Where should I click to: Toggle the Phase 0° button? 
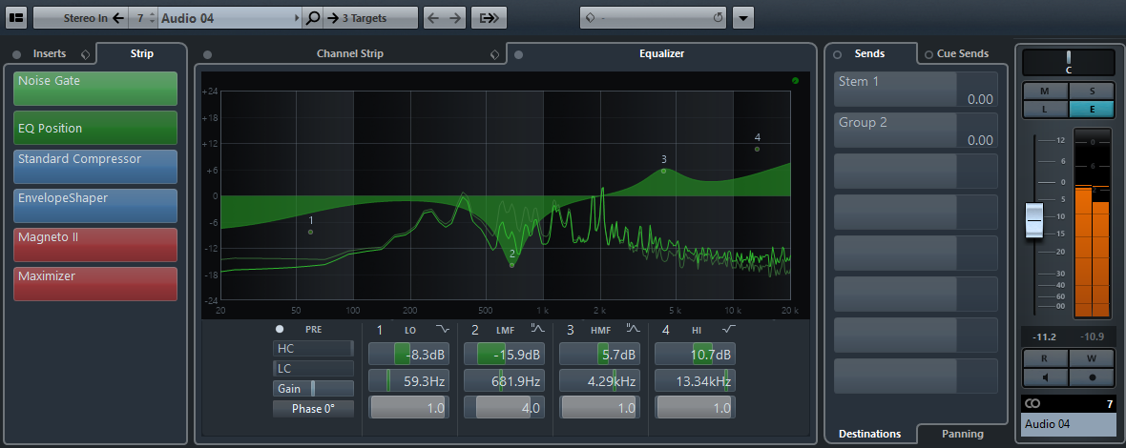[x=313, y=409]
